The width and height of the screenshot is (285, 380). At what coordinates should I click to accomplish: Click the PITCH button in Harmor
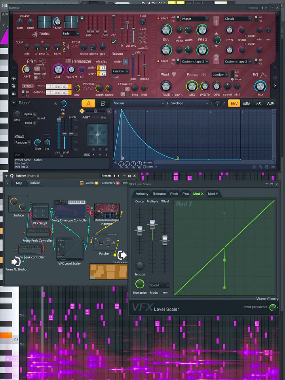[28, 86]
